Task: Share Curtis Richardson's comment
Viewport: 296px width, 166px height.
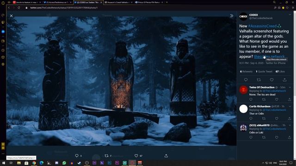Action: click(290, 119)
